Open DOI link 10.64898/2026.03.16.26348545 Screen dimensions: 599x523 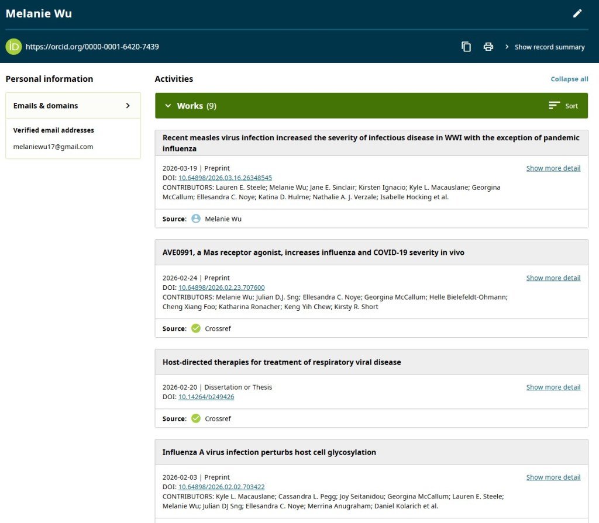point(225,178)
